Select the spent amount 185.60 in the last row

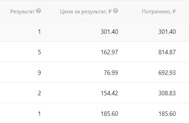pyautogui.click(x=167, y=114)
